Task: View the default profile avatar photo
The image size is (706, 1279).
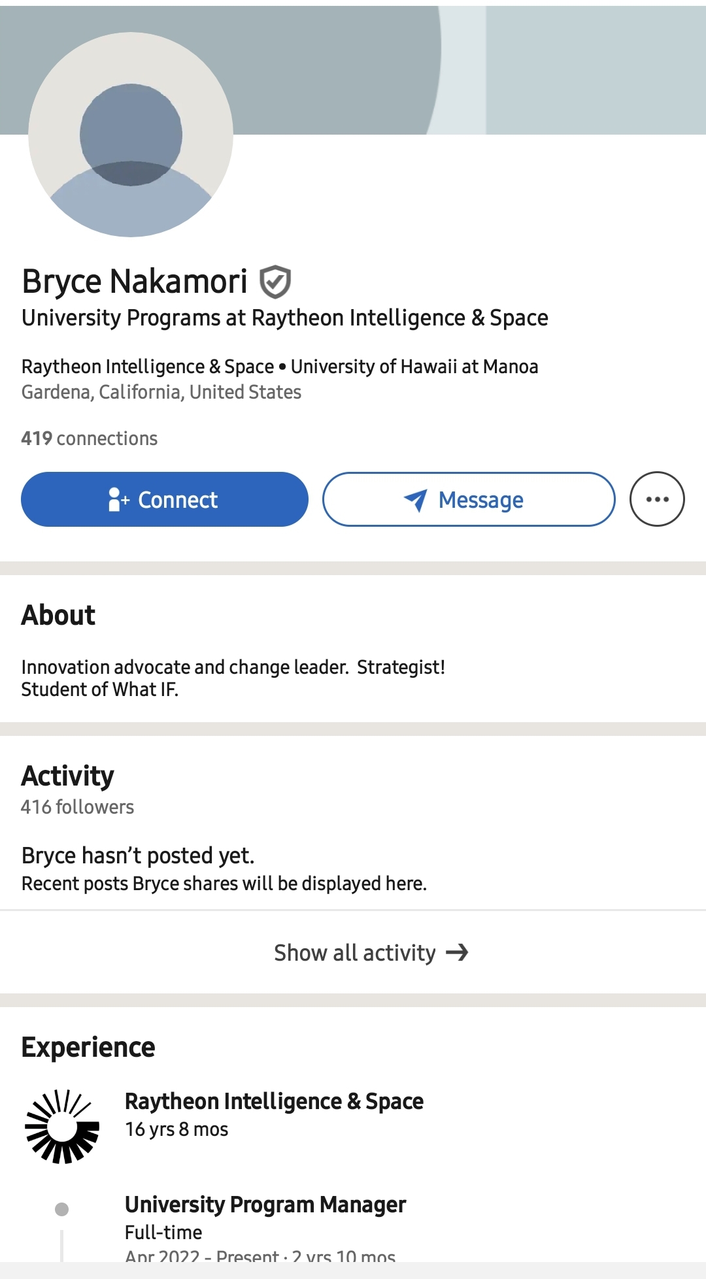Action: 131,135
